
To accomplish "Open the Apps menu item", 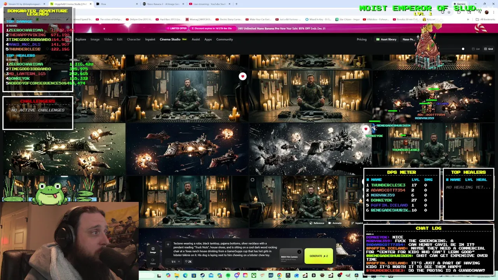I will [x=208, y=39].
